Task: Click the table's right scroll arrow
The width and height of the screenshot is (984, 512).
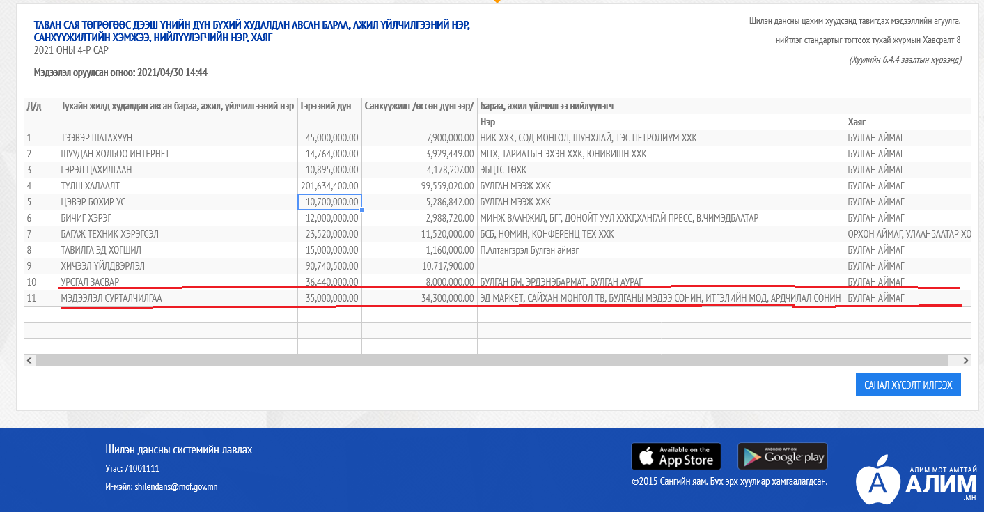Action: [965, 360]
